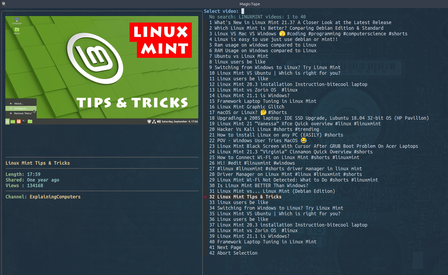This screenshot has height=275, width=448.
Task: Select video 36 Linux users be like
Action: click(238, 219)
